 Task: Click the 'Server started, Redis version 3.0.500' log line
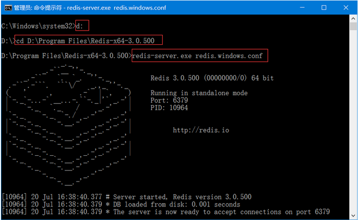click(126, 197)
